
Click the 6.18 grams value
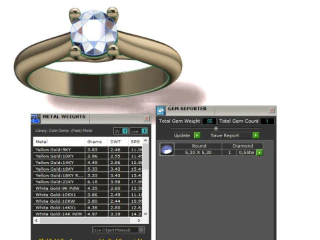(x=93, y=182)
